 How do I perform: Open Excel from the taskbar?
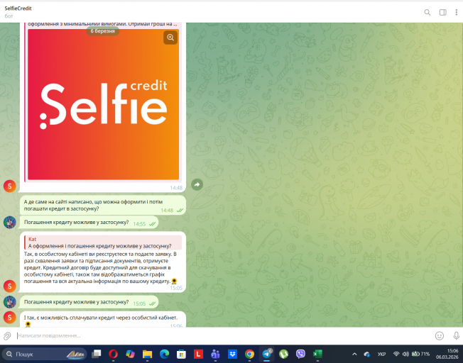point(317,354)
